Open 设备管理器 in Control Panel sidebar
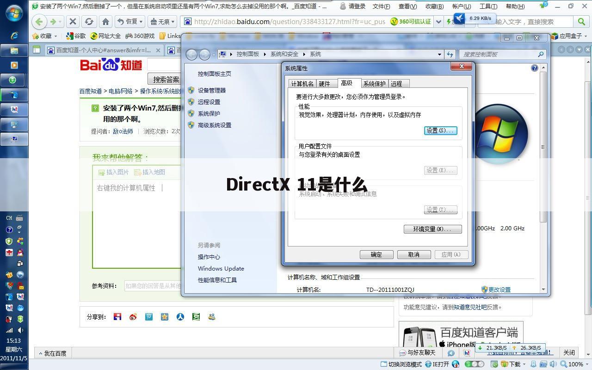 point(212,90)
